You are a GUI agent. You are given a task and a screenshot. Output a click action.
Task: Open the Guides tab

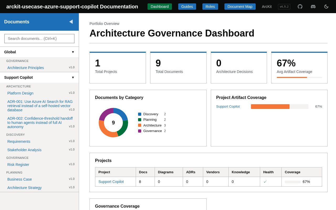187,7
